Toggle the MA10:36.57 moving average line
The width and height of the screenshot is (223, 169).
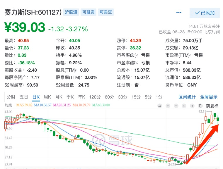coord(43,105)
